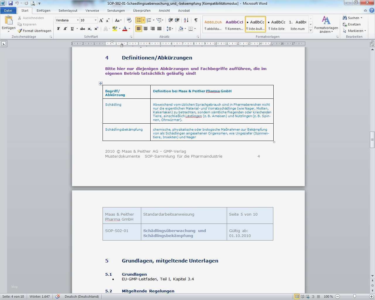This screenshot has height=300, width=375.
Task: Switch to the Verweise tab
Action: tap(92, 11)
